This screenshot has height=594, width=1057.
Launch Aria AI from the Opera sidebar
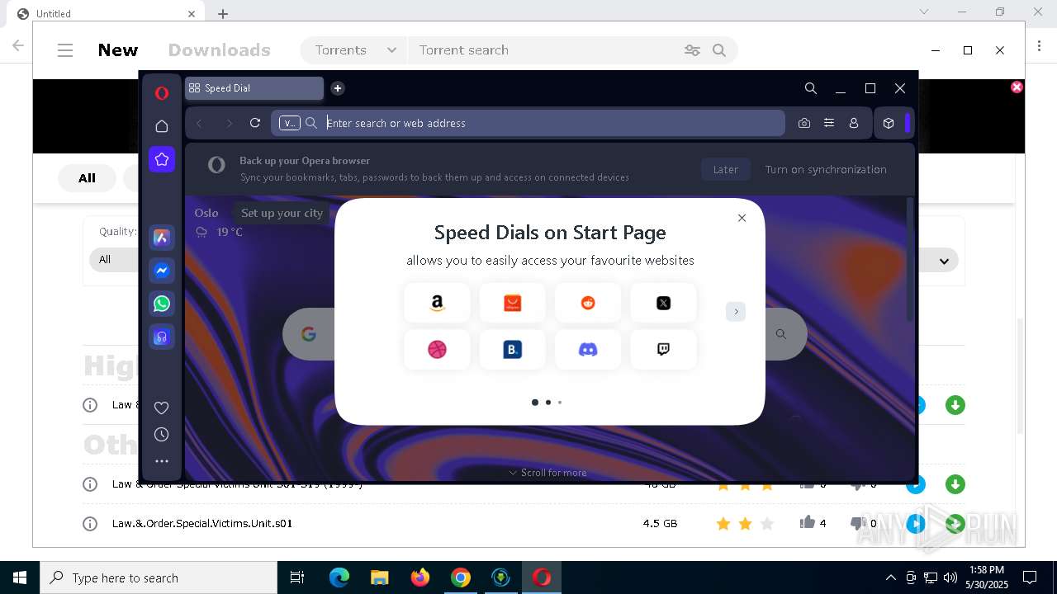coord(162,238)
